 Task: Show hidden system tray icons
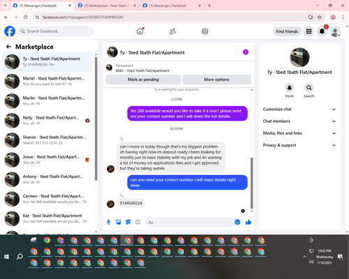(x=305, y=257)
